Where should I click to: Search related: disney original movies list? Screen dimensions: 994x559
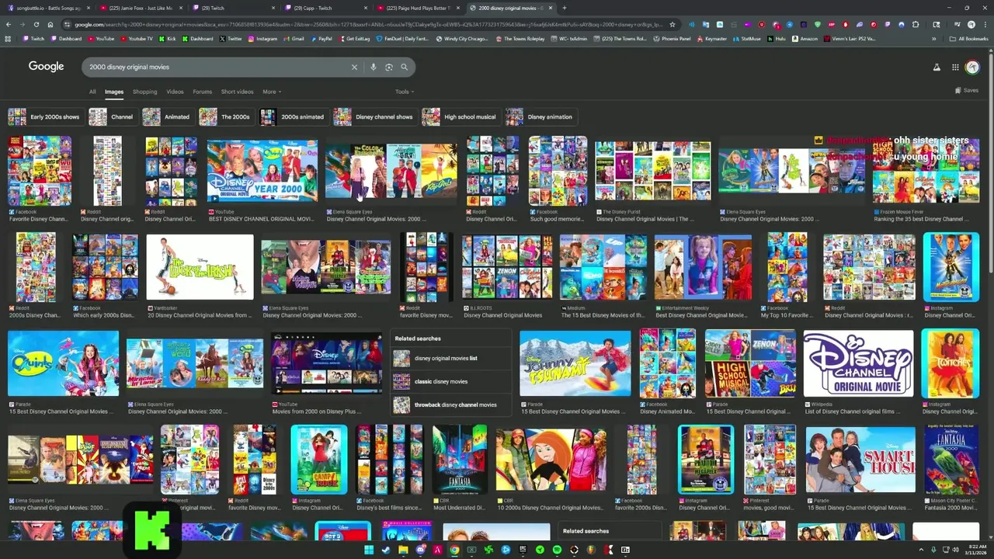pos(451,358)
